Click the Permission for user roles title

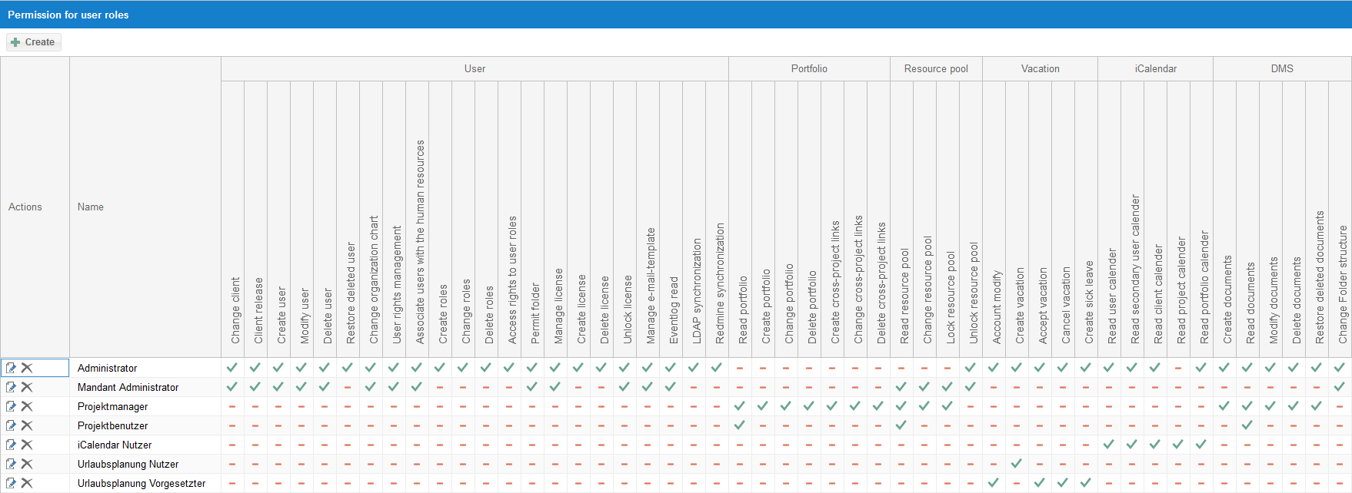68,15
